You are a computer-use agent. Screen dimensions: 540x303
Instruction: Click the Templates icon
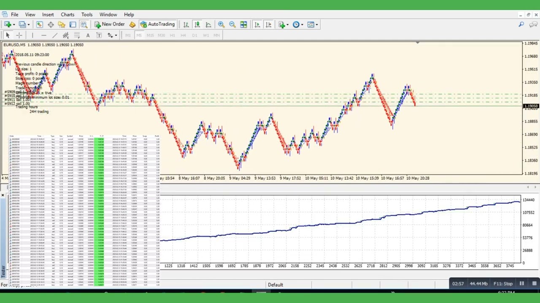pyautogui.click(x=310, y=24)
